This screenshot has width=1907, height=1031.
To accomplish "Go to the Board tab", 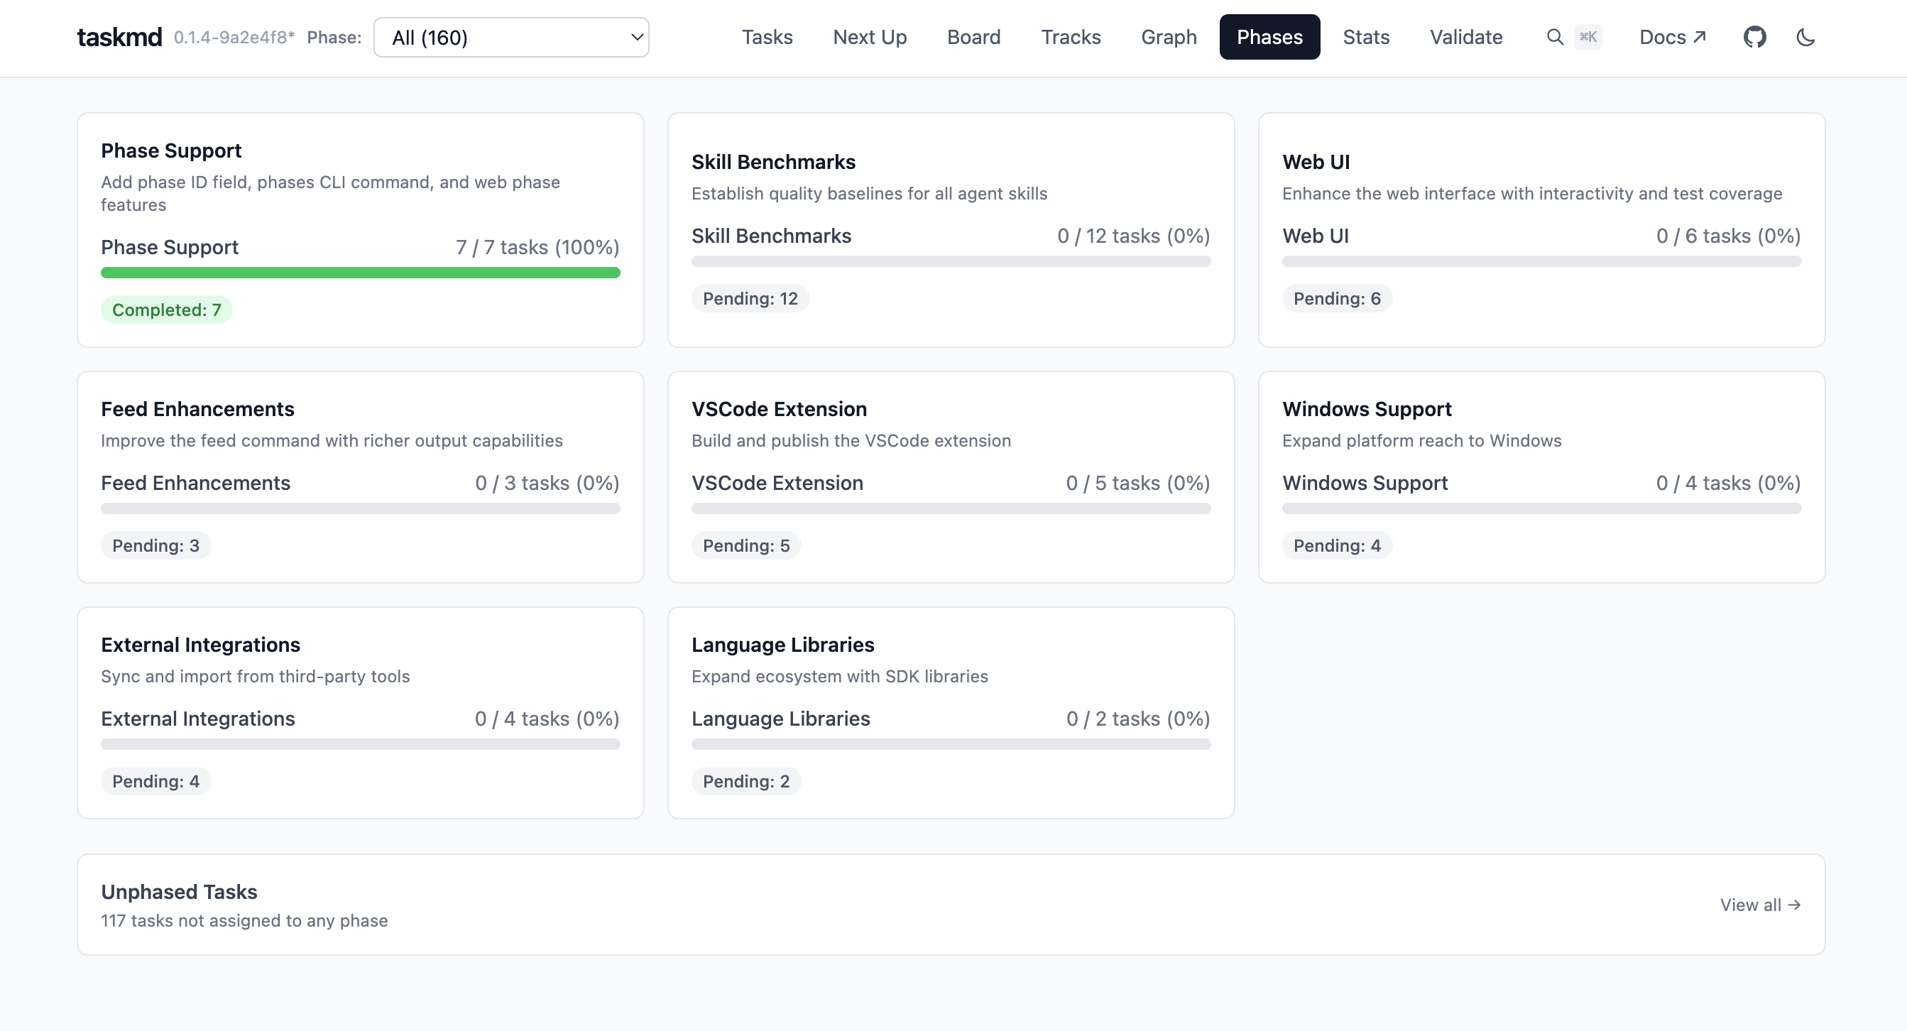I will (x=973, y=37).
